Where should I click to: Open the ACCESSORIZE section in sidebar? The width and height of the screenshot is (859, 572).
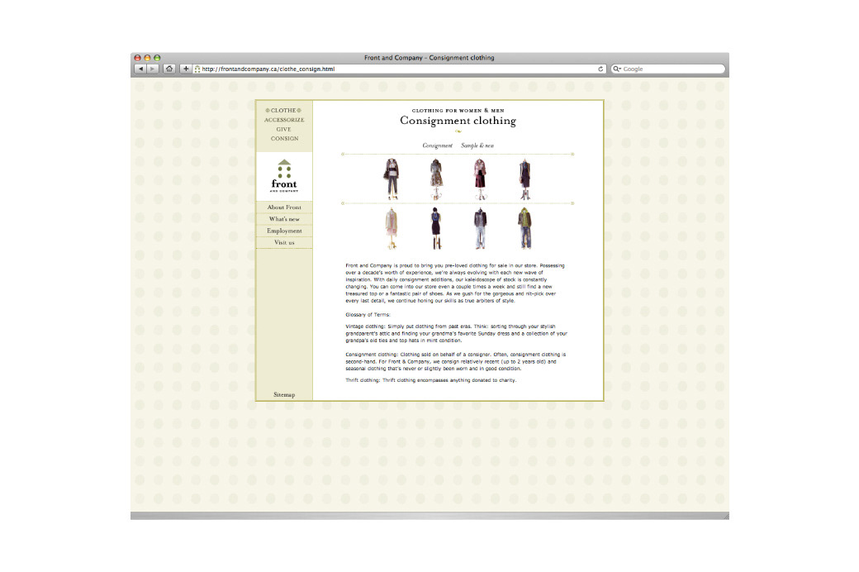284,120
